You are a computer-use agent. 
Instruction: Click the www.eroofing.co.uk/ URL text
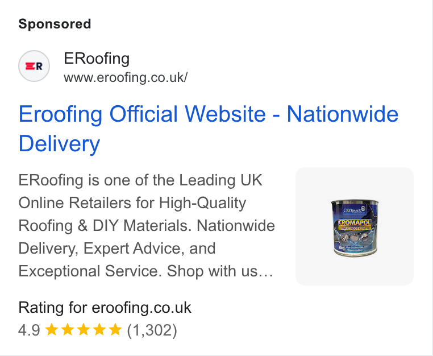126,77
